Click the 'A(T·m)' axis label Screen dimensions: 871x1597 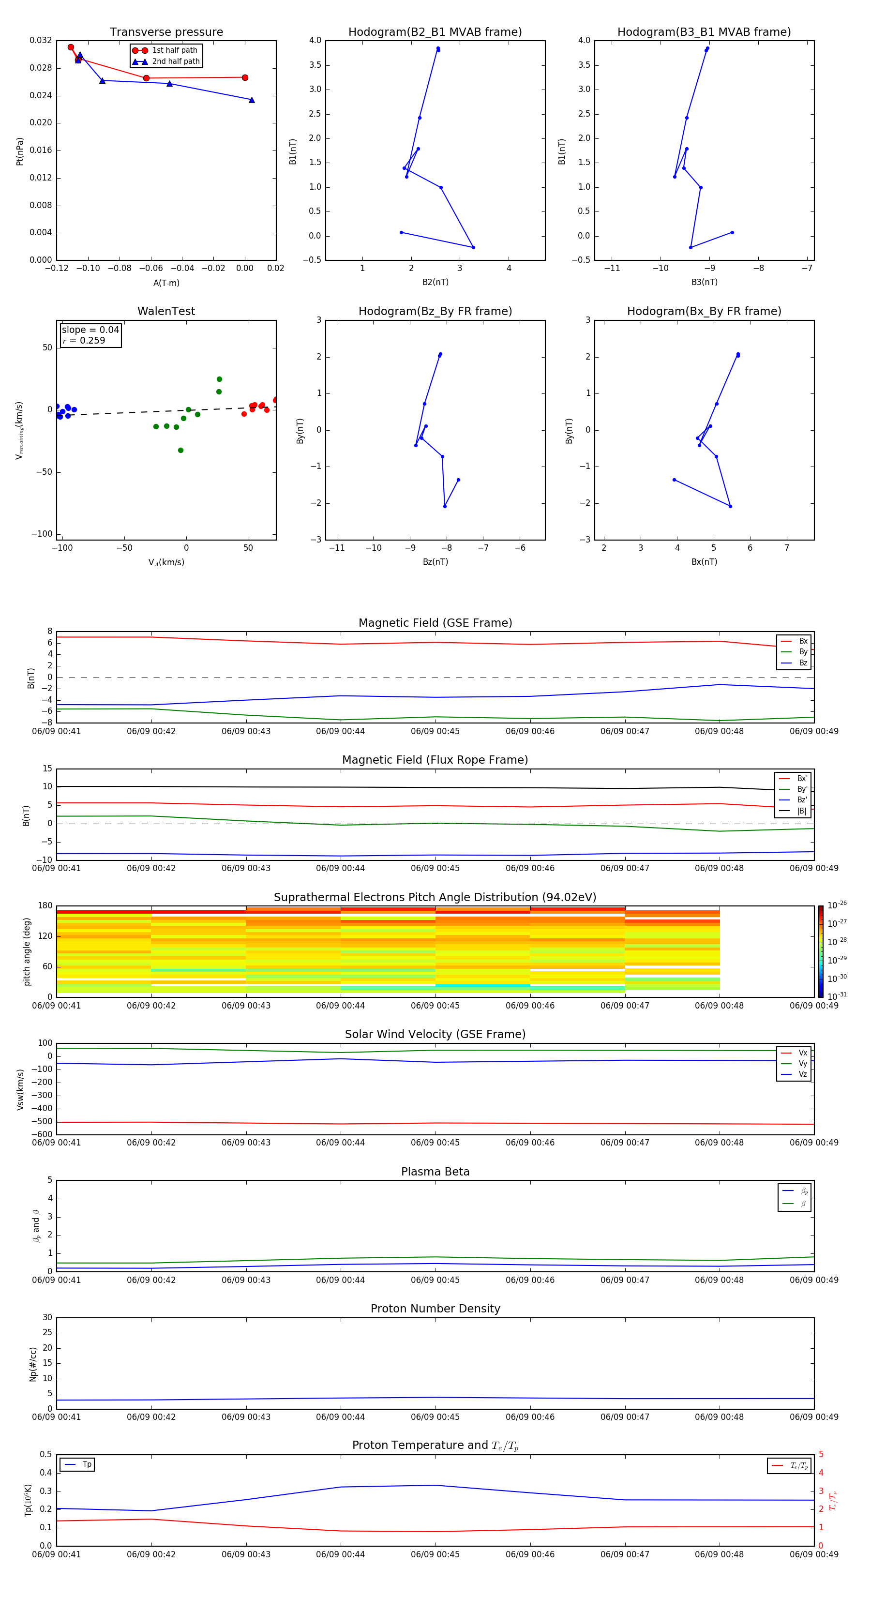166,283
